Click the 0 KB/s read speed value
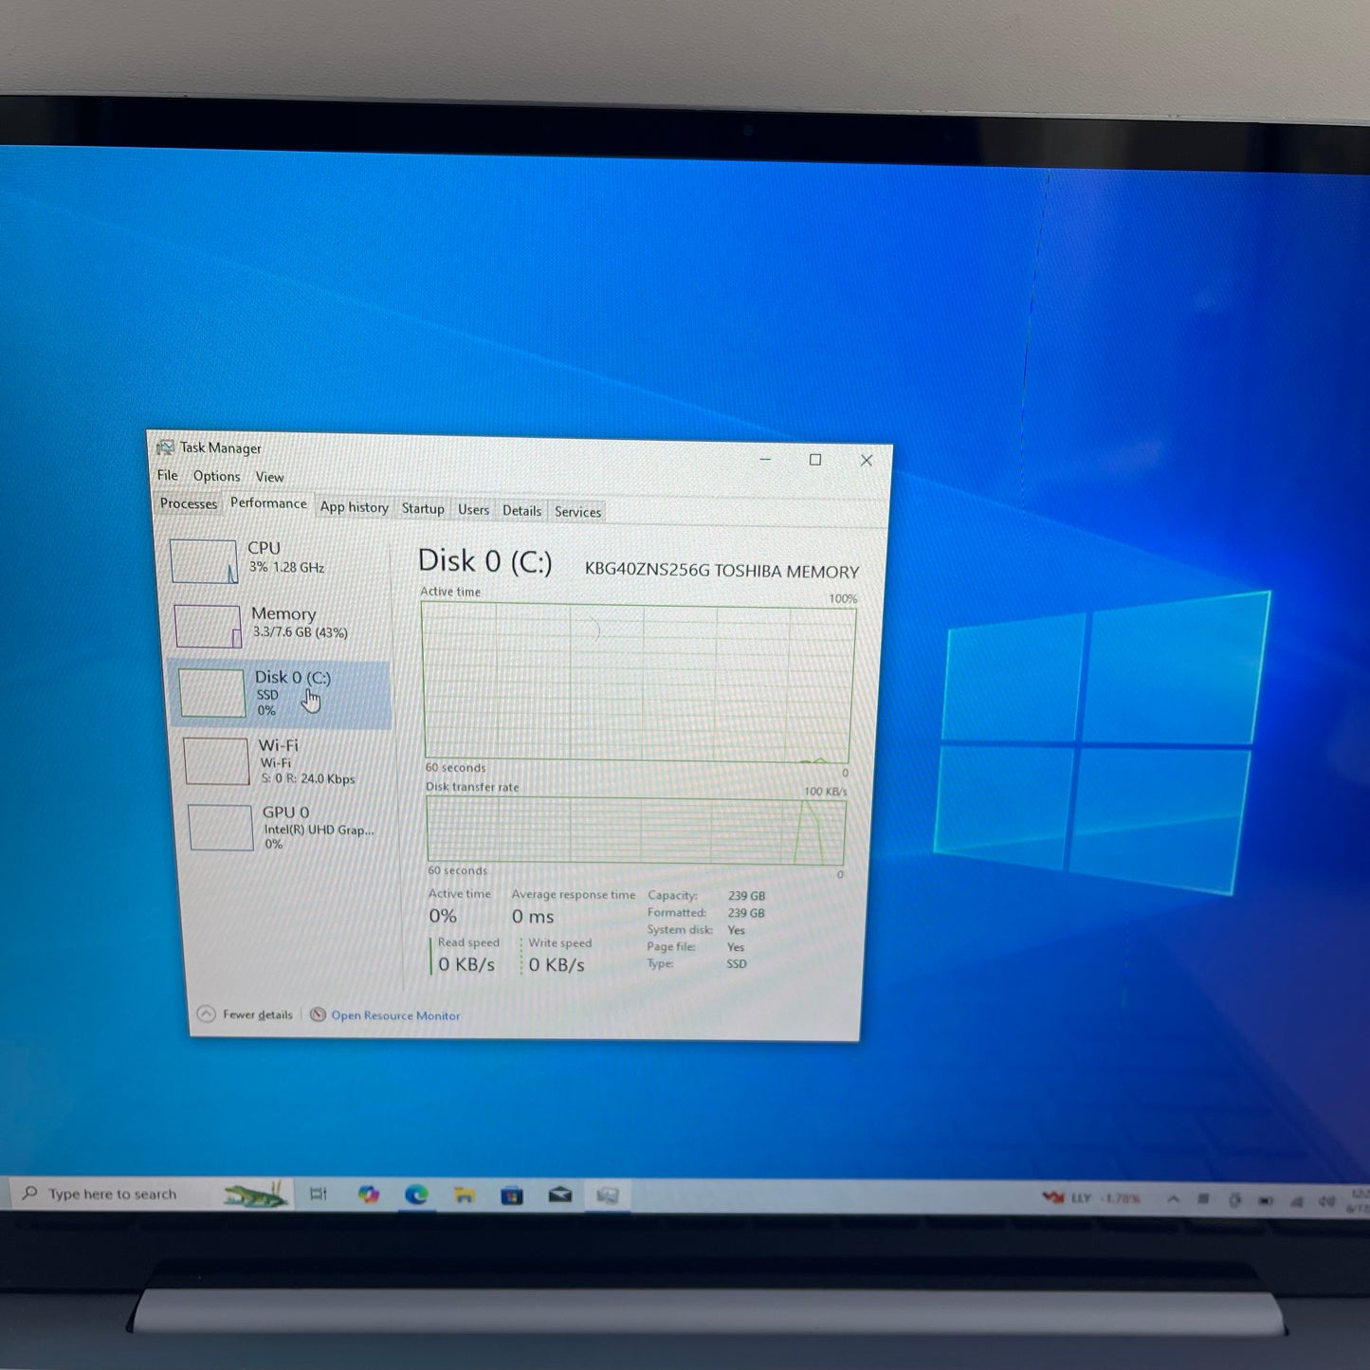The width and height of the screenshot is (1370, 1370). pyautogui.click(x=466, y=964)
